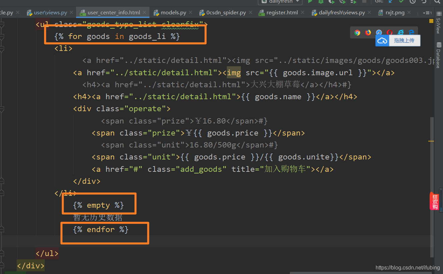Click the 加入购物车 title text

pos(285,169)
